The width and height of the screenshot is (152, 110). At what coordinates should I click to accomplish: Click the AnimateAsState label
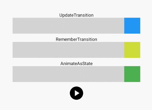pos(76,64)
